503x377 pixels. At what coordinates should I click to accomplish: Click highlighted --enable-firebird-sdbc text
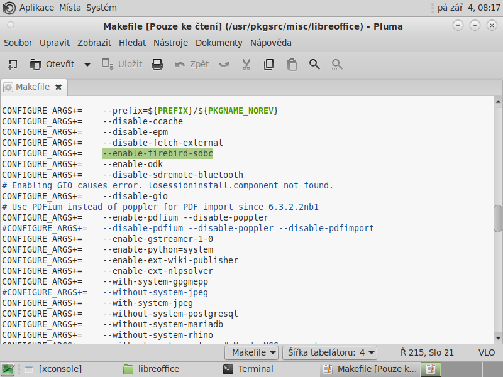(158, 153)
